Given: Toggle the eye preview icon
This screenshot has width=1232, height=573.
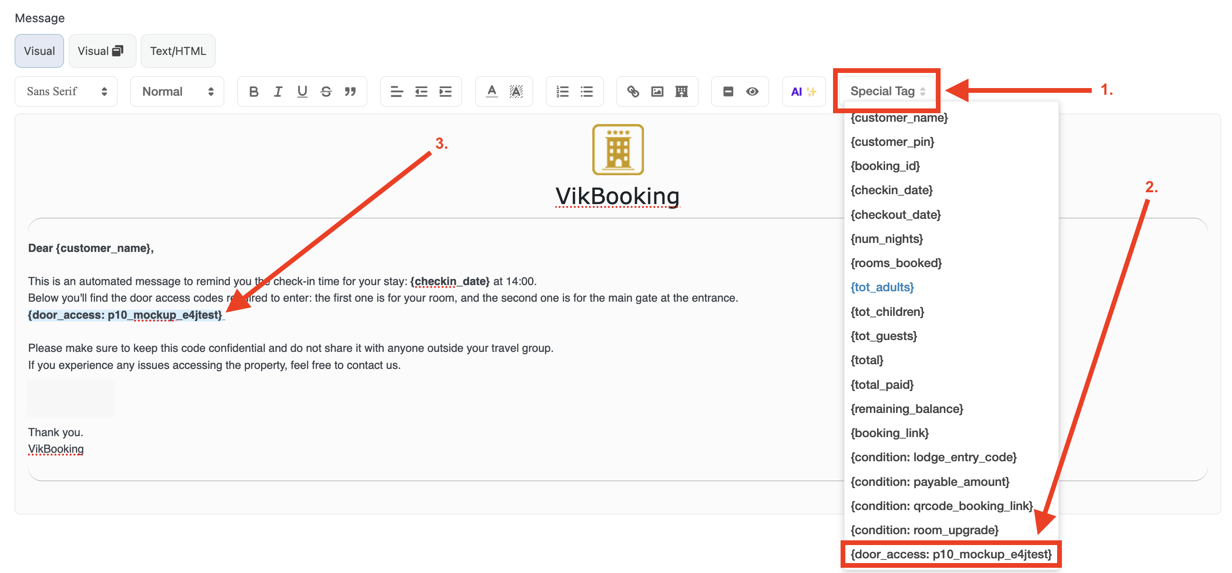Looking at the screenshot, I should pyautogui.click(x=752, y=91).
